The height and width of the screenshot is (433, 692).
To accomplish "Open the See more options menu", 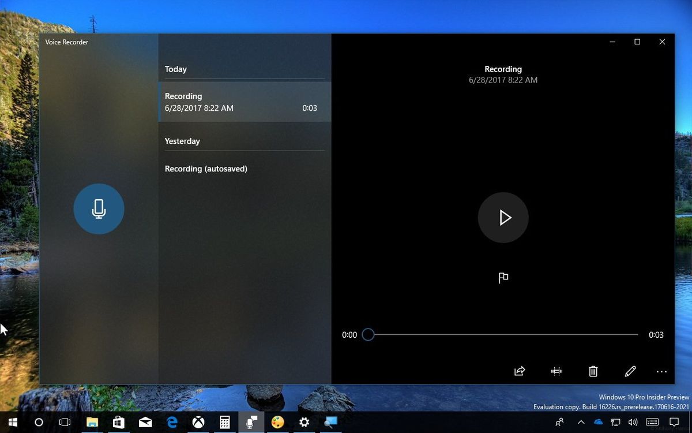I will (661, 371).
